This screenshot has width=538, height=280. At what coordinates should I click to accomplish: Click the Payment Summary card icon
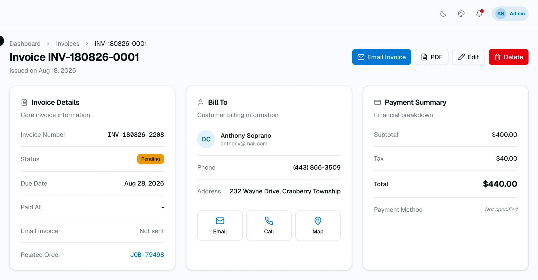tap(377, 102)
